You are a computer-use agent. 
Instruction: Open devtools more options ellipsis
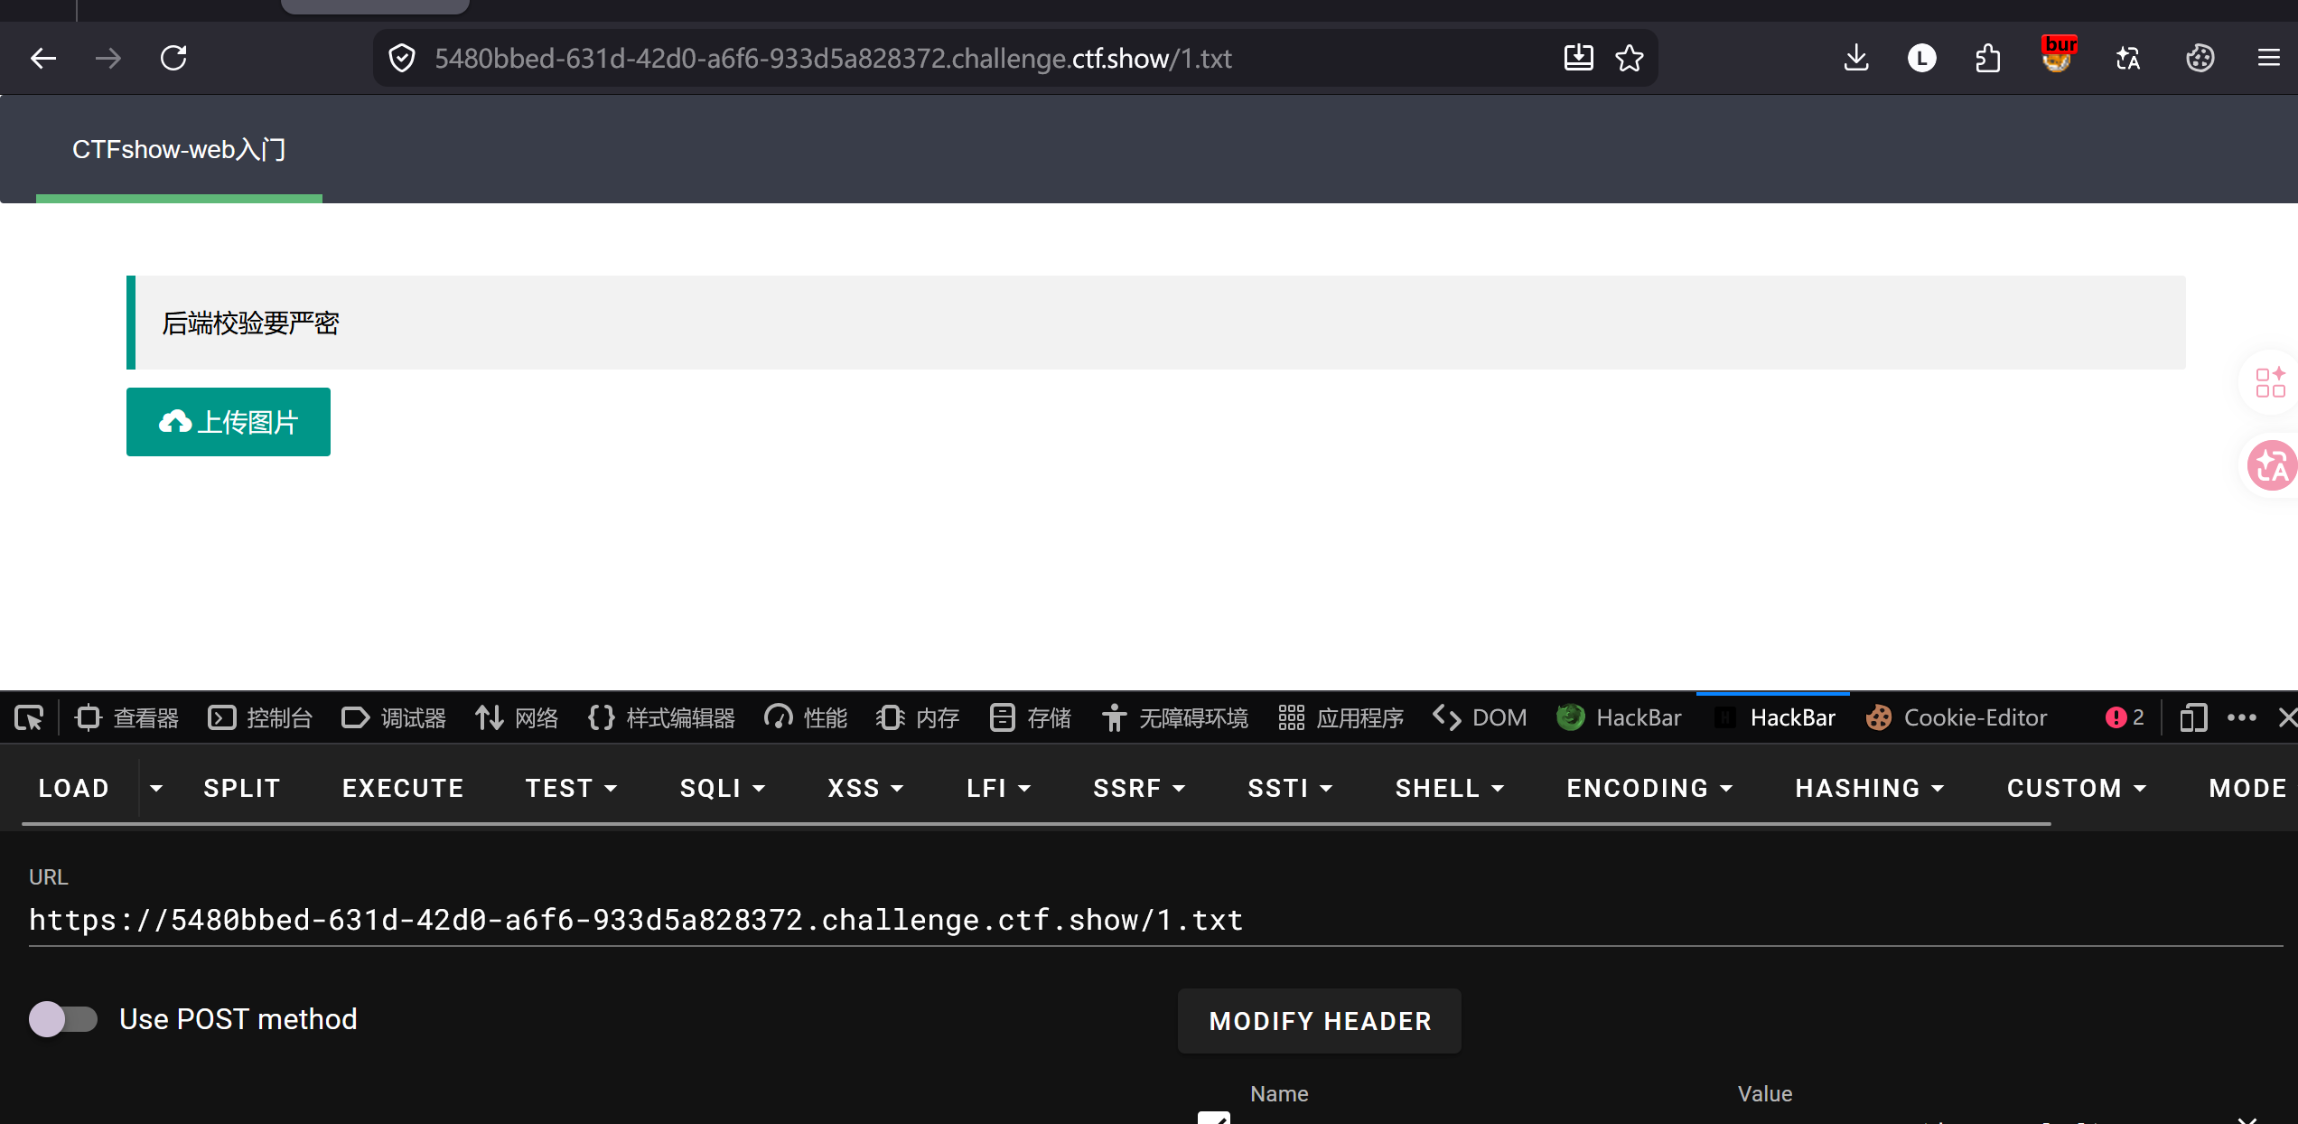click(2241, 718)
